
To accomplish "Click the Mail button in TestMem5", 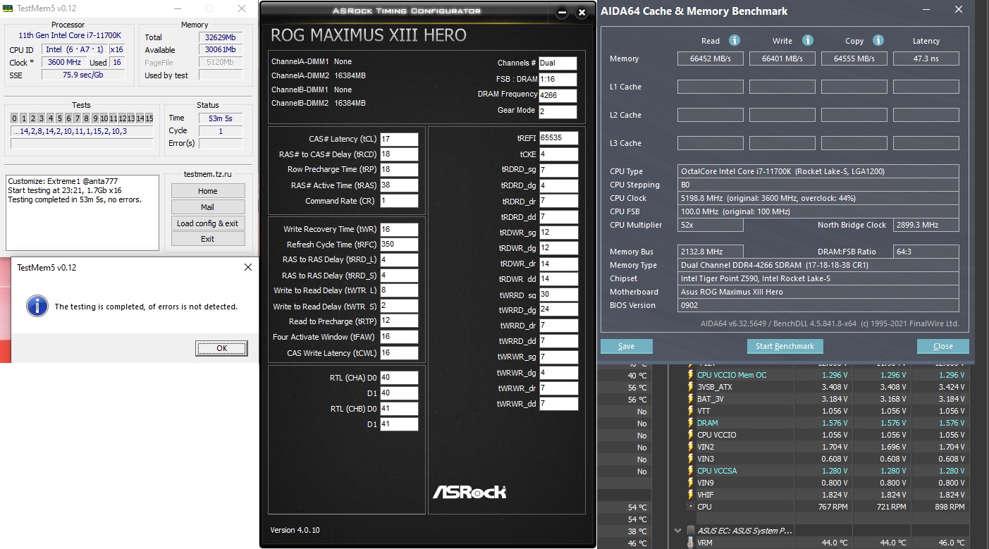I will [208, 207].
